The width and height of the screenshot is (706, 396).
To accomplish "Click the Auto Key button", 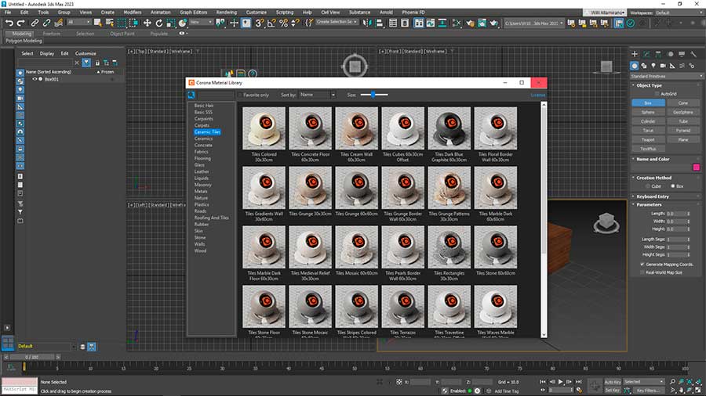I will coord(613,382).
